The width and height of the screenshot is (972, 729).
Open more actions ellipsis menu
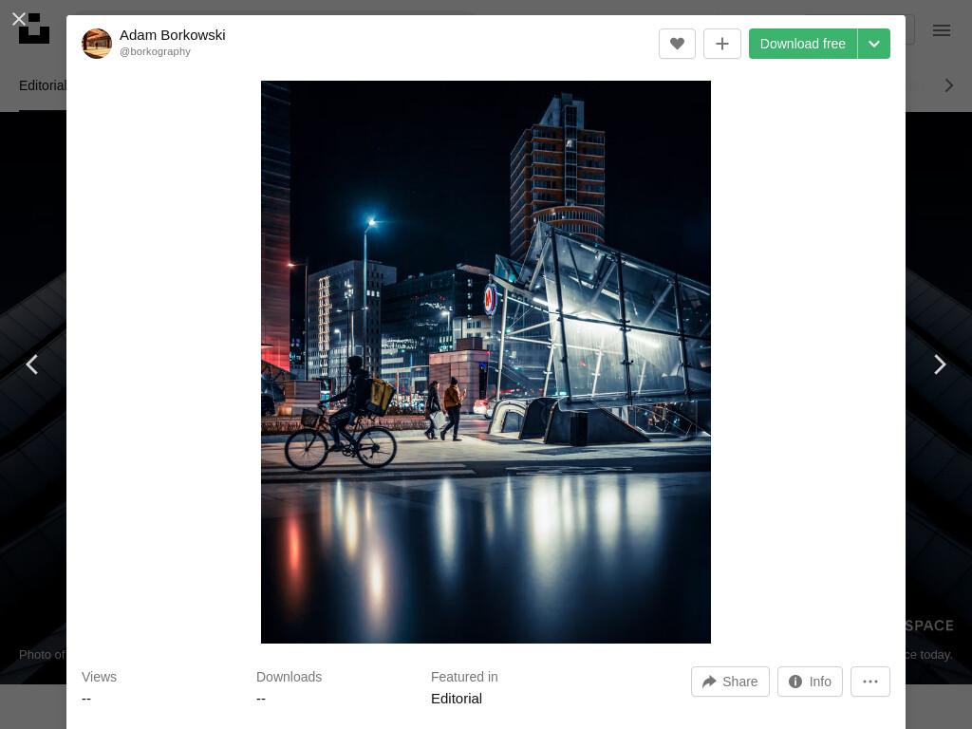pyautogui.click(x=870, y=682)
